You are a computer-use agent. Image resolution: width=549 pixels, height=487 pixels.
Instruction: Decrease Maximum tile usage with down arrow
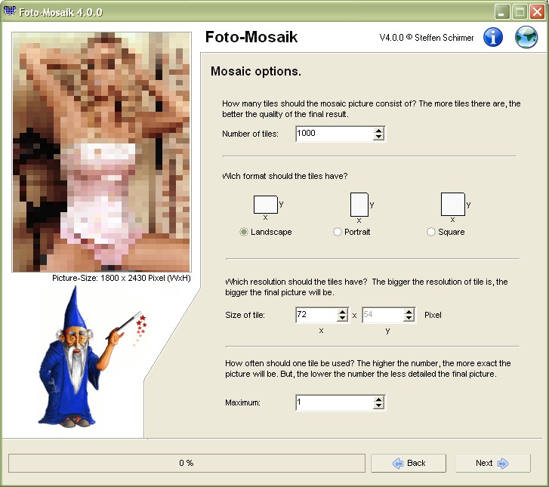(x=378, y=405)
